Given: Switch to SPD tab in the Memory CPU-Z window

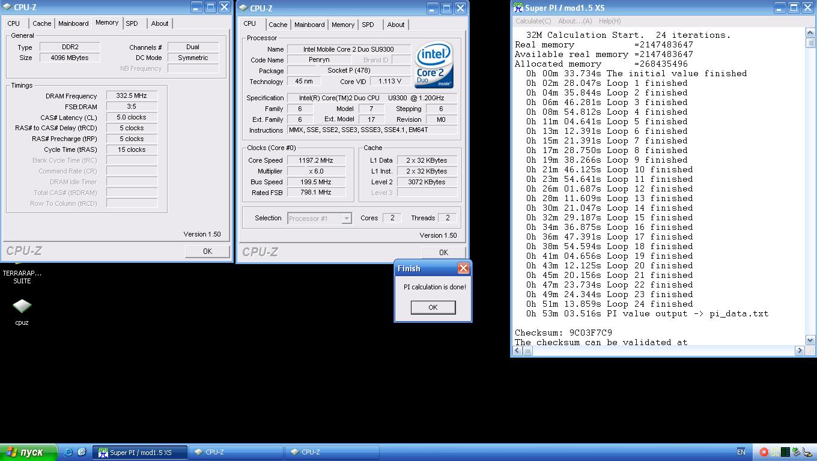Looking at the screenshot, I should (x=132, y=23).
